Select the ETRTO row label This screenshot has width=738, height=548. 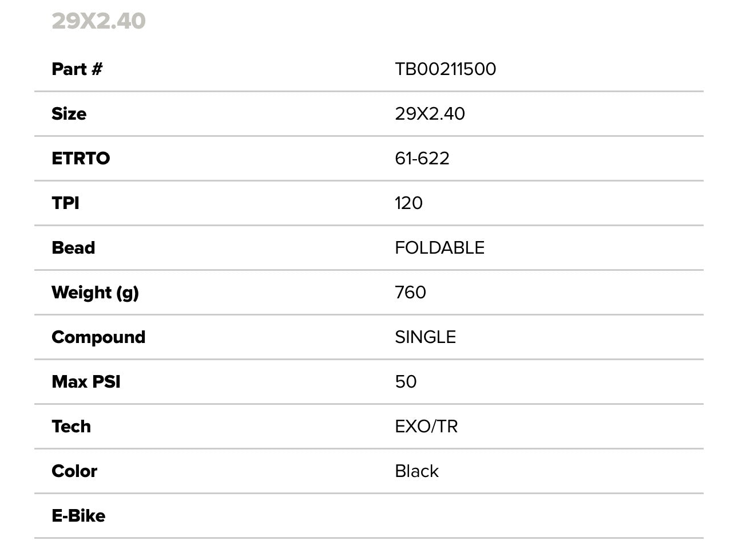tap(81, 159)
